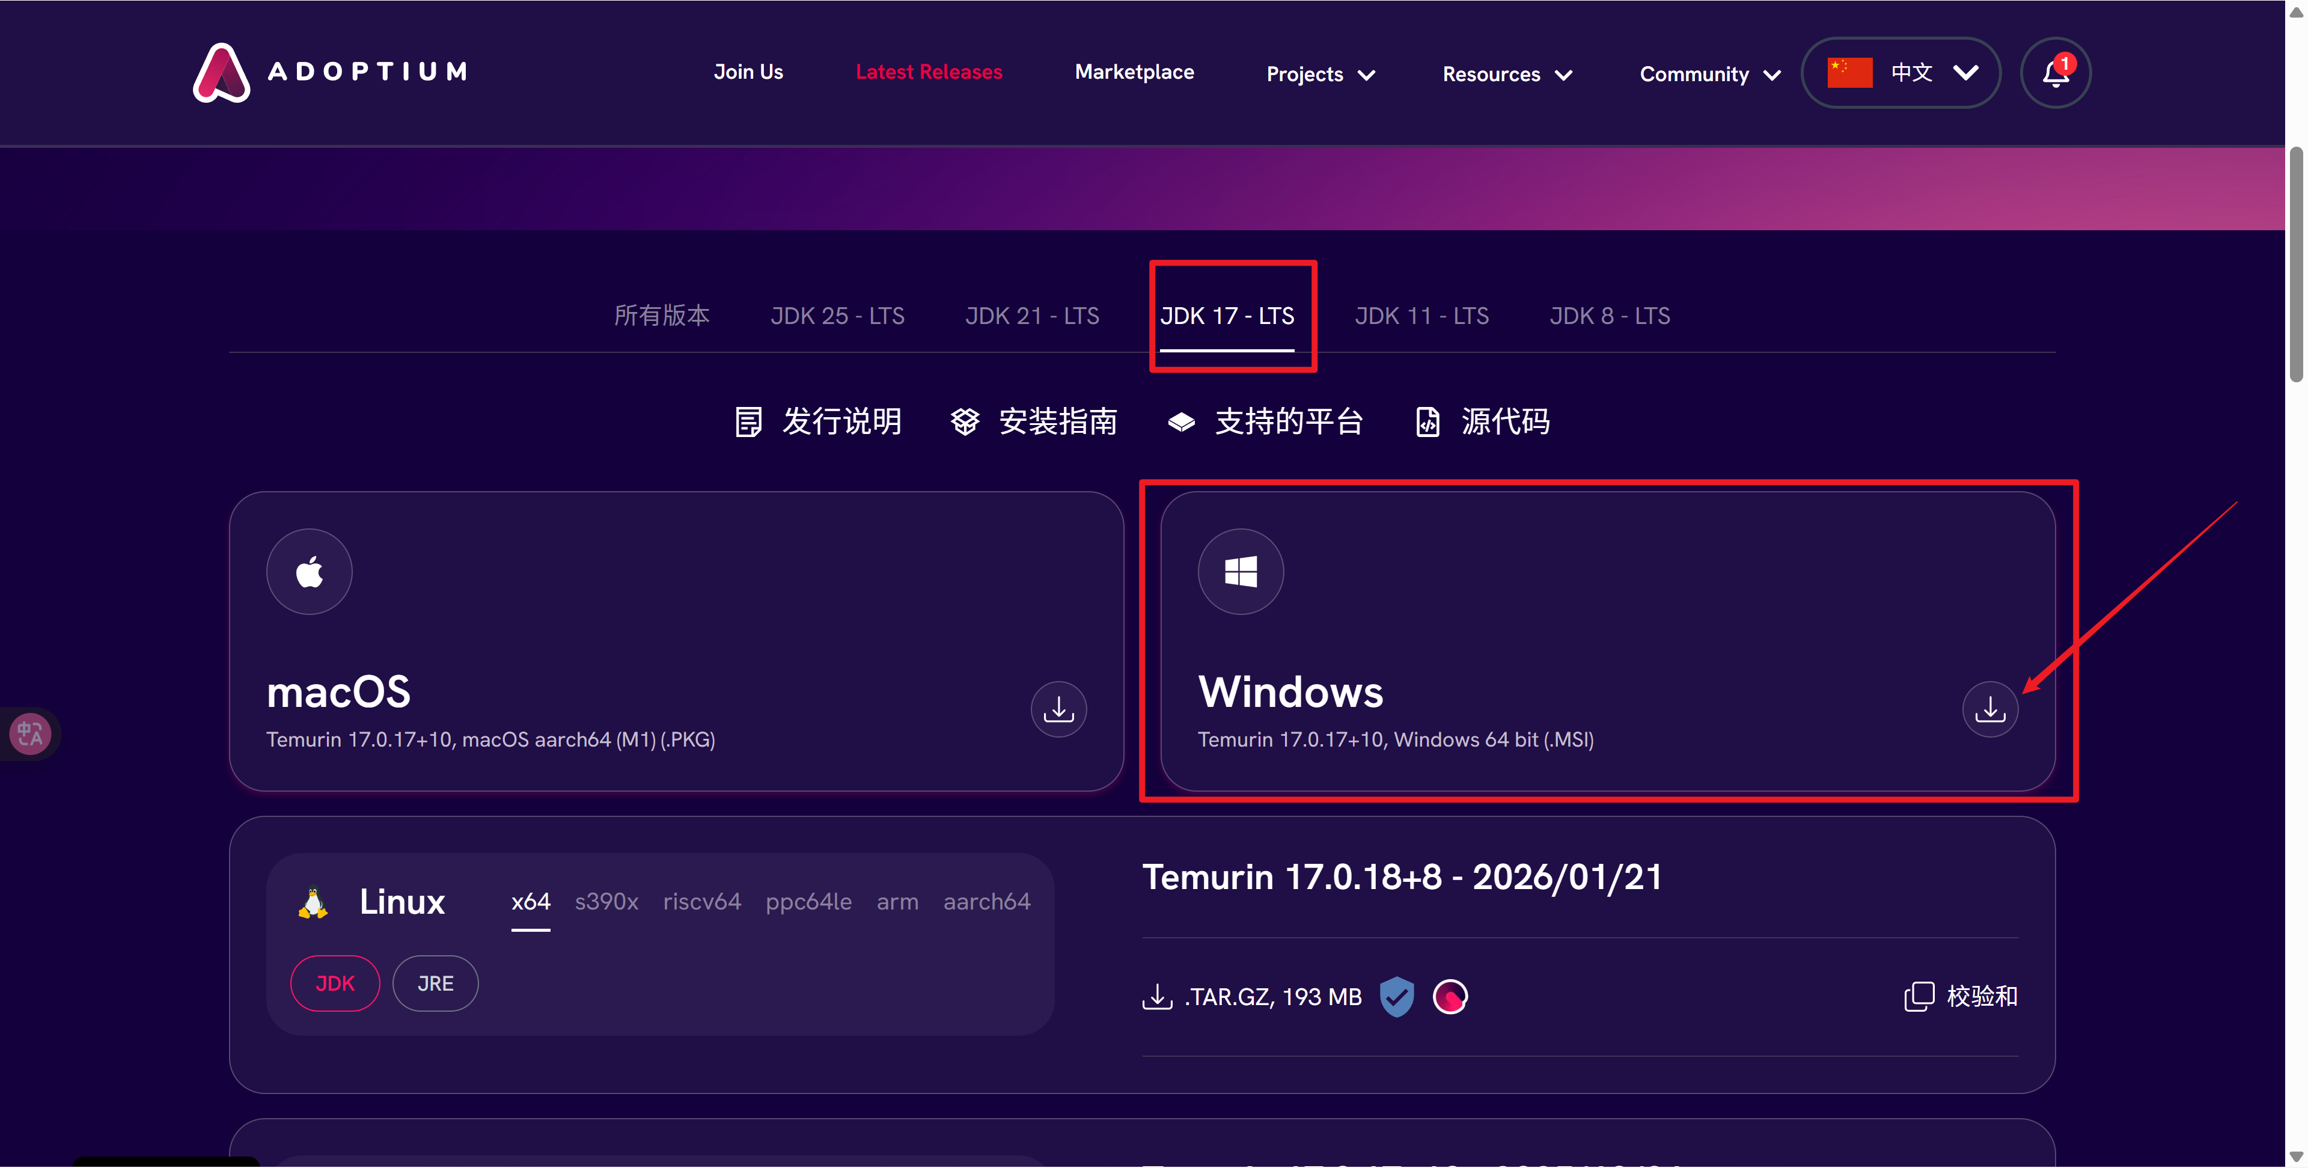Click the checksum copy icon
This screenshot has height=1168, width=2308.
point(1919,997)
